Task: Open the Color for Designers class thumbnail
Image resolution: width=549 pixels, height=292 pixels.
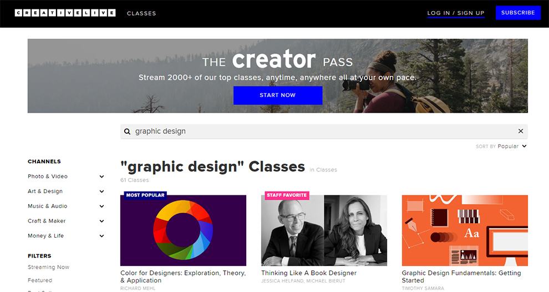Action: [x=183, y=230]
